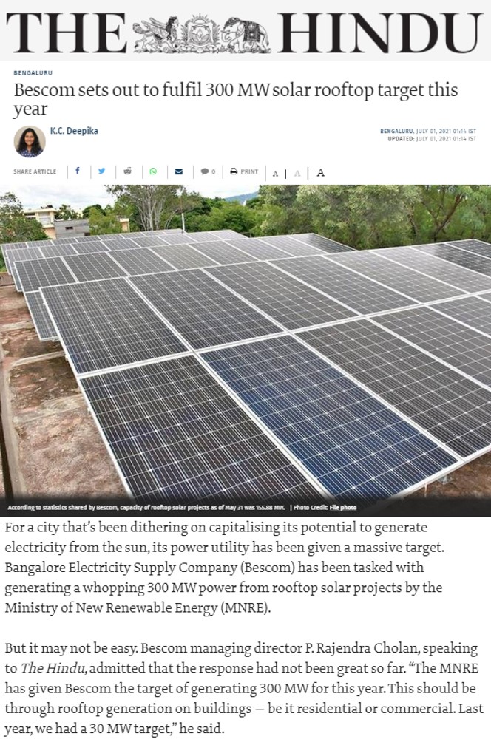Select the largest font size A
Image resolution: width=491 pixels, height=742 pixels.
tap(320, 173)
